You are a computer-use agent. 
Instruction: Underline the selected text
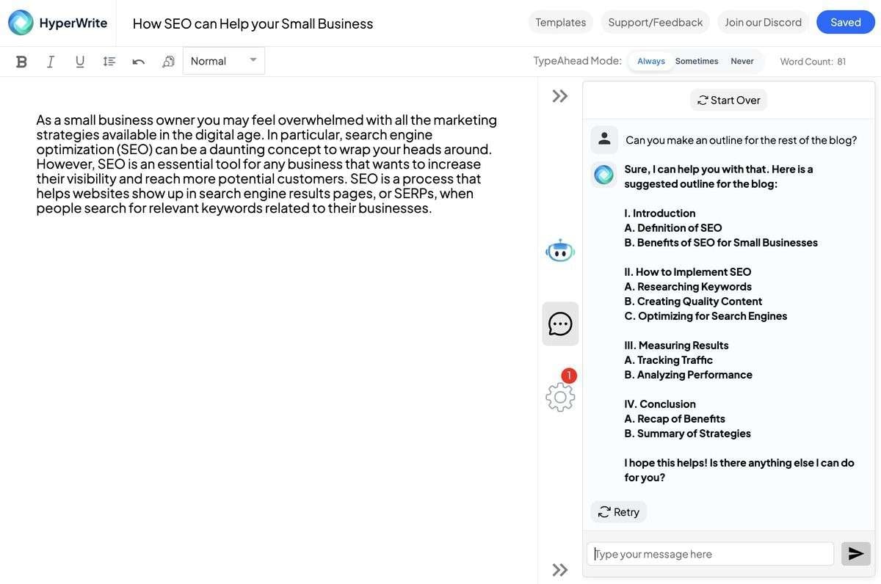pos(80,62)
